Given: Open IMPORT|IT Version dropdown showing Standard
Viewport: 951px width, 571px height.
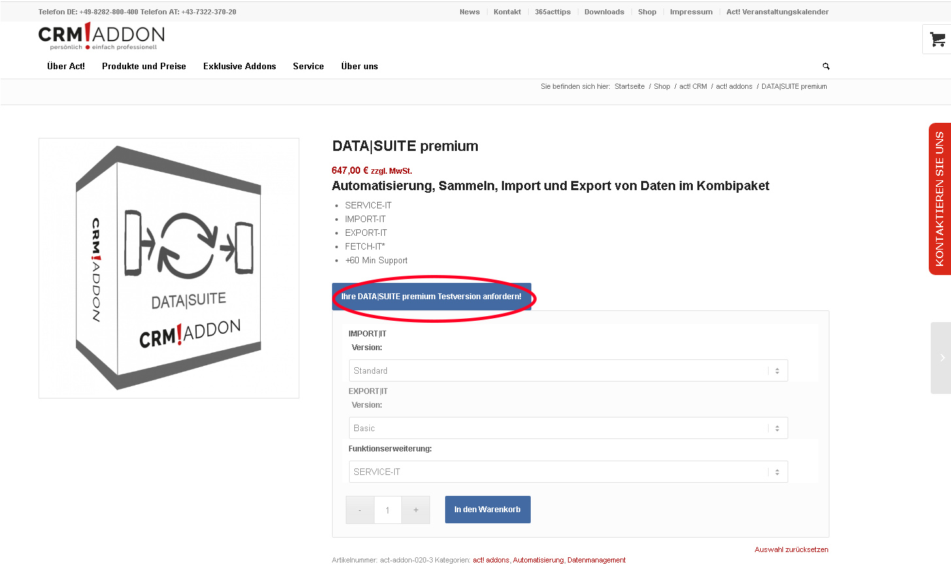Looking at the screenshot, I should pos(568,370).
